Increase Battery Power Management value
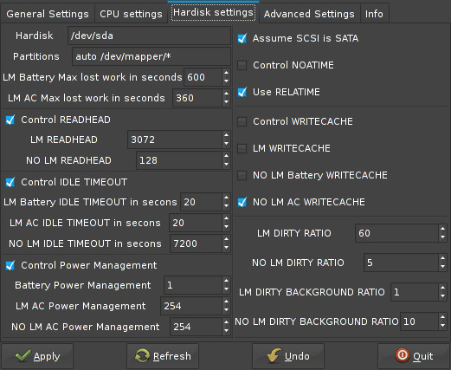The image size is (451, 370). [226, 281]
